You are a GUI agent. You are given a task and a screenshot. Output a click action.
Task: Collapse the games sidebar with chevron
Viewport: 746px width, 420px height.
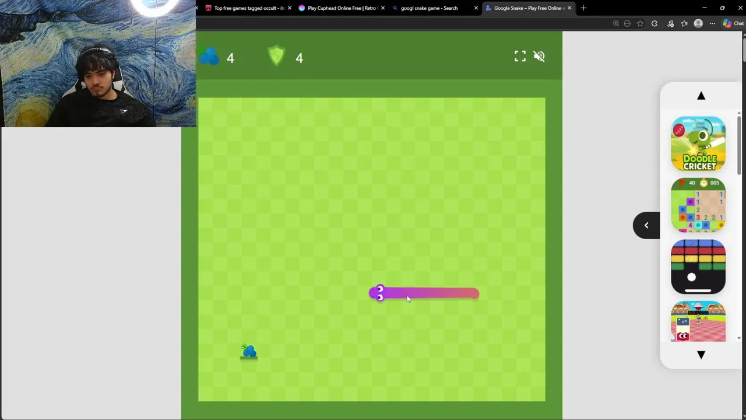(x=646, y=225)
